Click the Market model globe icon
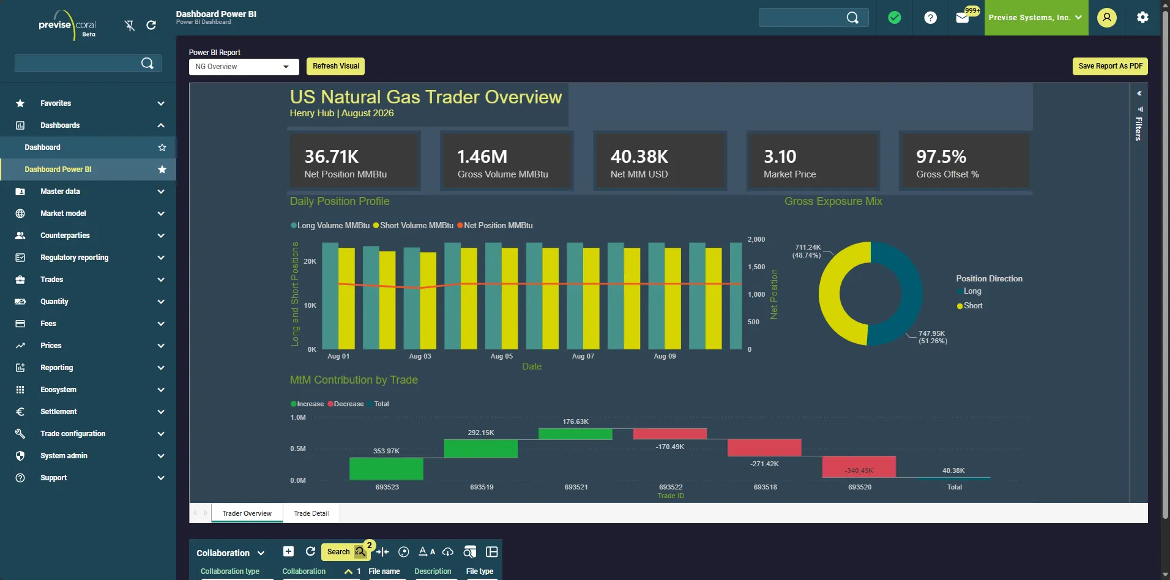The height and width of the screenshot is (580, 1170). click(x=20, y=214)
